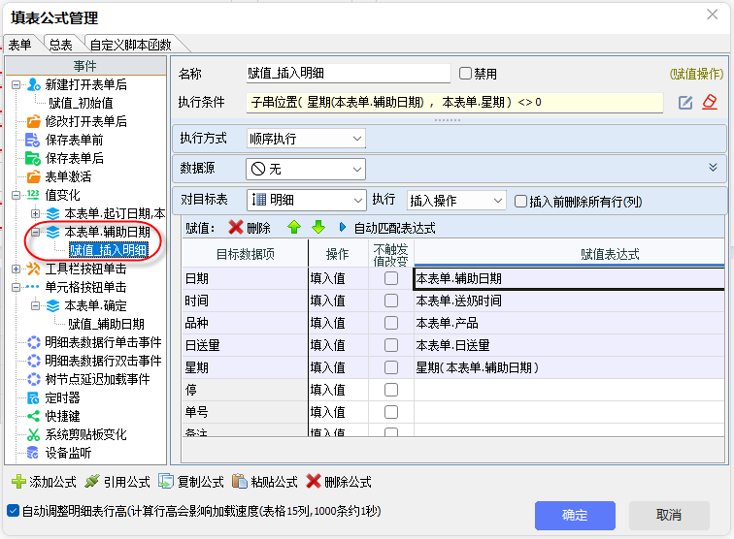Switch to the 自定义脚本函数 tab
The width and height of the screenshot is (734, 539).
pyautogui.click(x=131, y=45)
